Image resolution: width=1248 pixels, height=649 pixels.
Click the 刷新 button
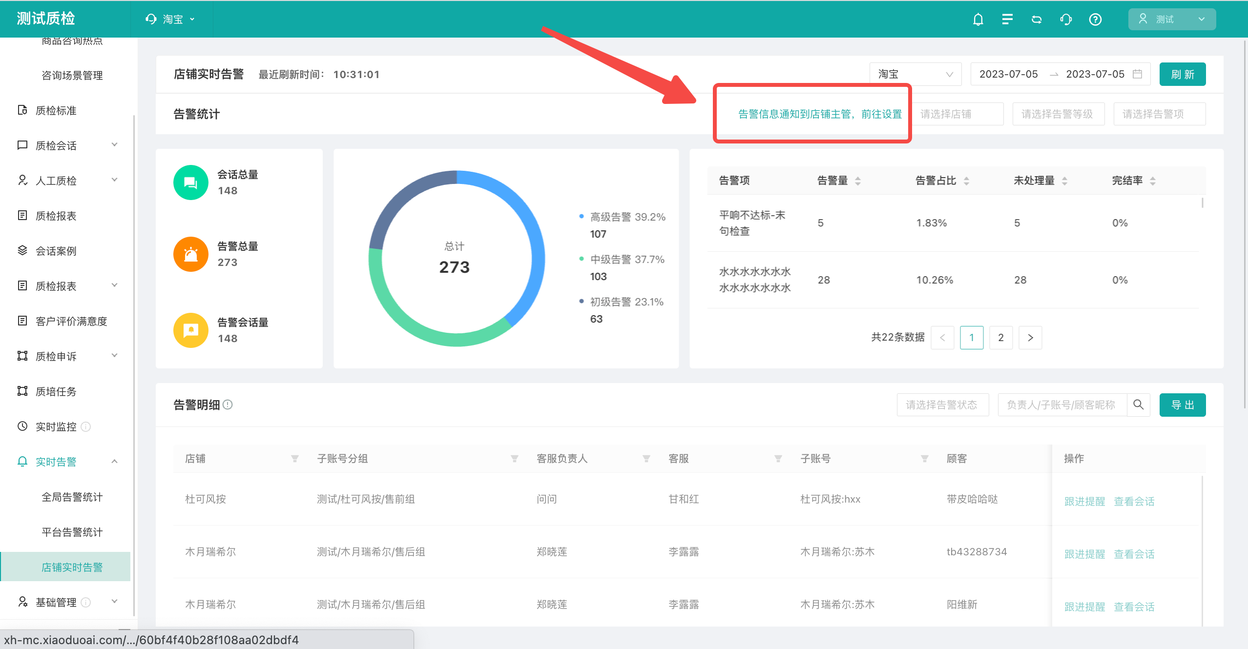pyautogui.click(x=1183, y=74)
